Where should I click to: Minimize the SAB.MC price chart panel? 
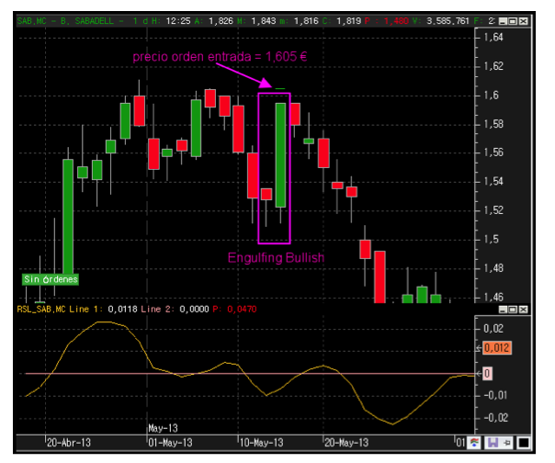(x=503, y=21)
